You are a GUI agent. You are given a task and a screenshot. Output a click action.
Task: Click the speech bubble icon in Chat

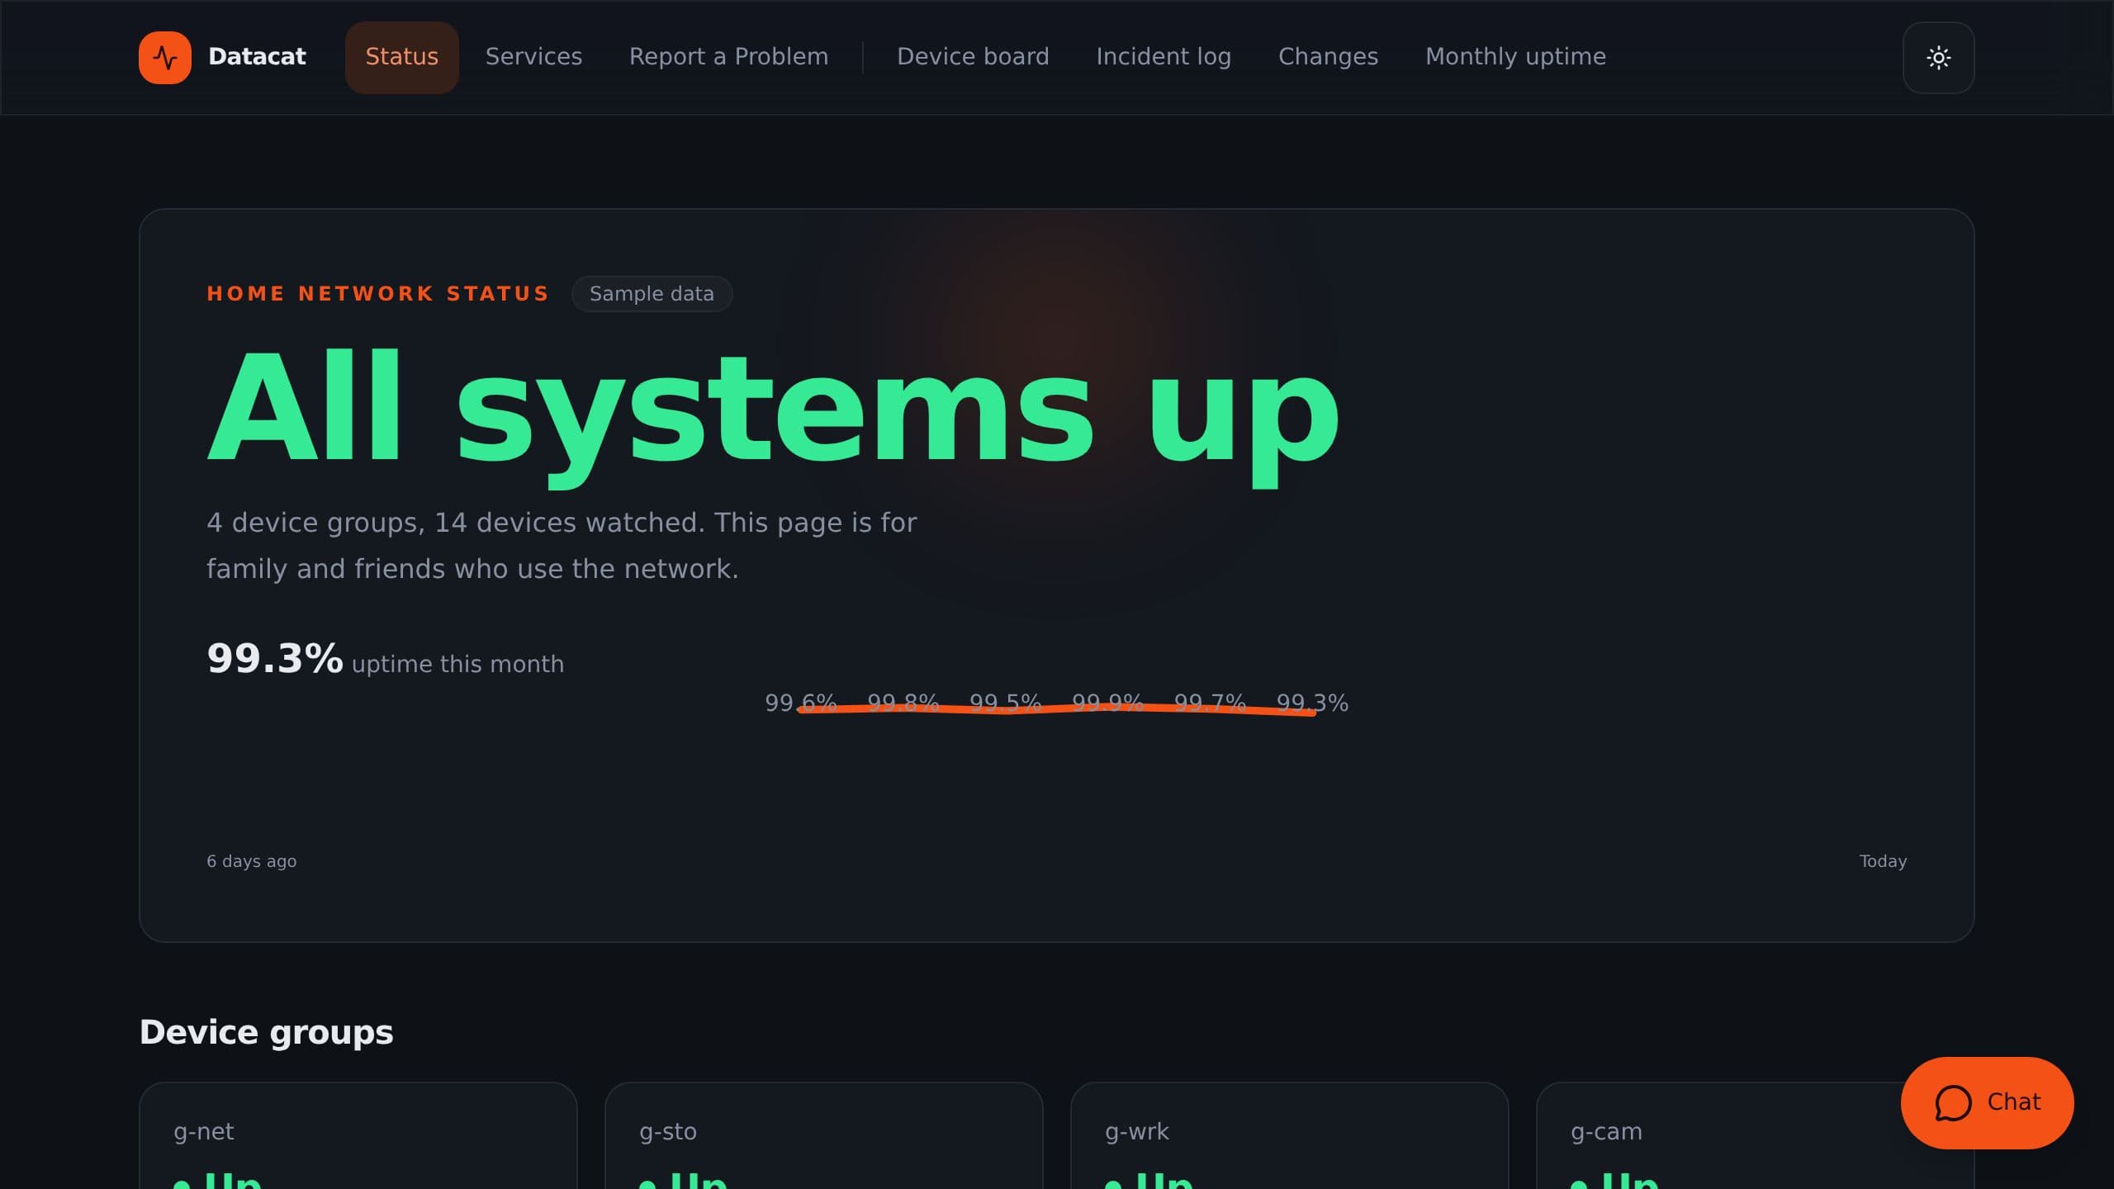coord(1953,1102)
